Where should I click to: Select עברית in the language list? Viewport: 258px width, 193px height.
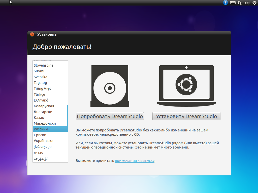[x=50, y=153]
